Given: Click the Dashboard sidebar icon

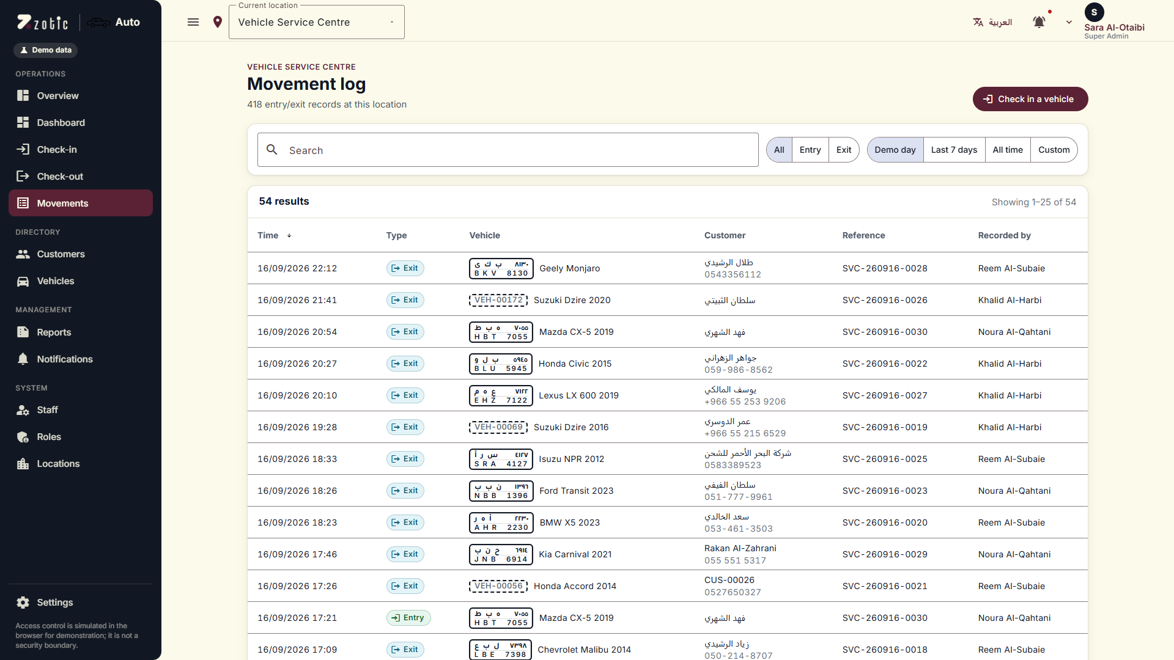Looking at the screenshot, I should 23,122.
